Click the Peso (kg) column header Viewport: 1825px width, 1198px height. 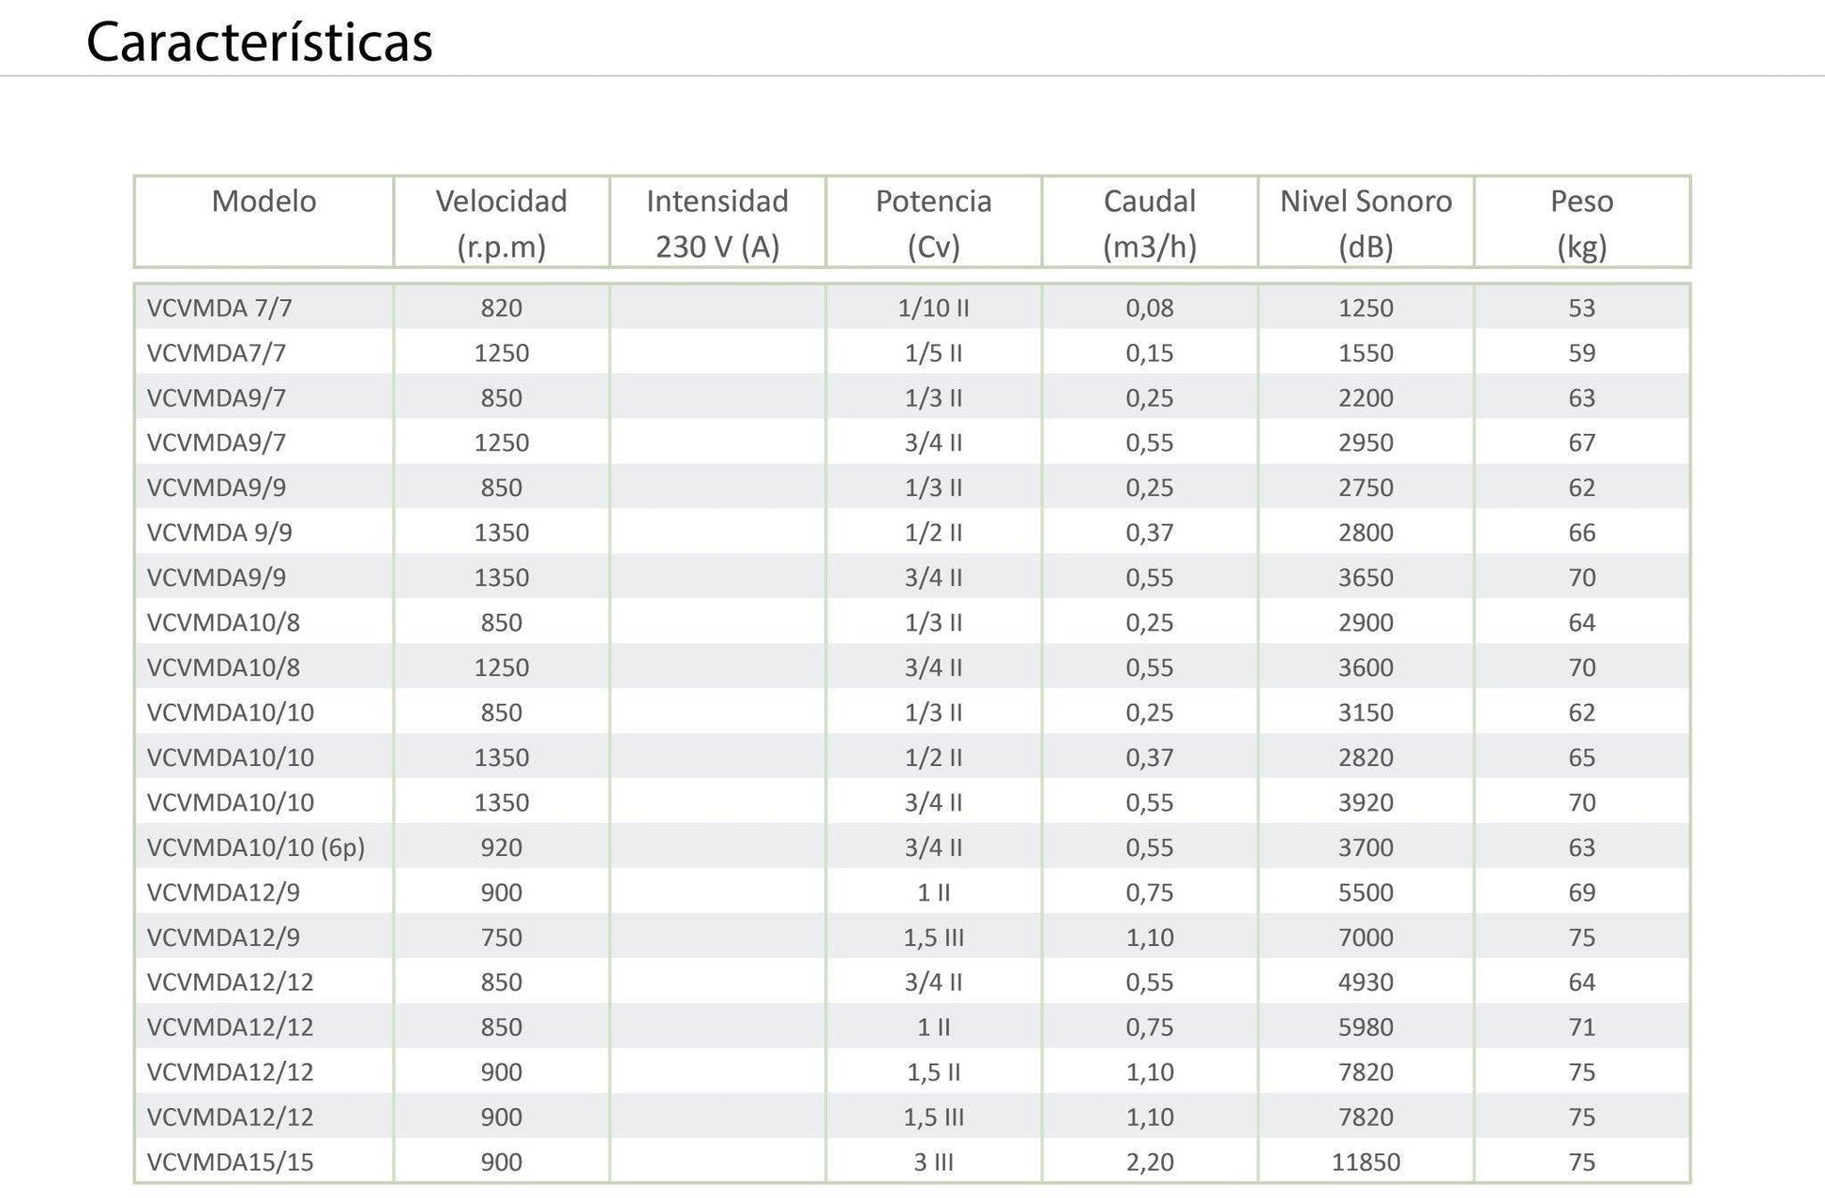(x=1582, y=223)
